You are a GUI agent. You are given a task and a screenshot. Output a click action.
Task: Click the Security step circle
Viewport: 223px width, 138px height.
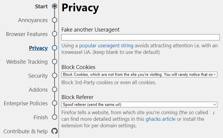pyautogui.click(x=54, y=76)
